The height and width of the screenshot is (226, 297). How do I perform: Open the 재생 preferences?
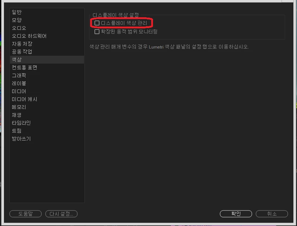(47, 115)
